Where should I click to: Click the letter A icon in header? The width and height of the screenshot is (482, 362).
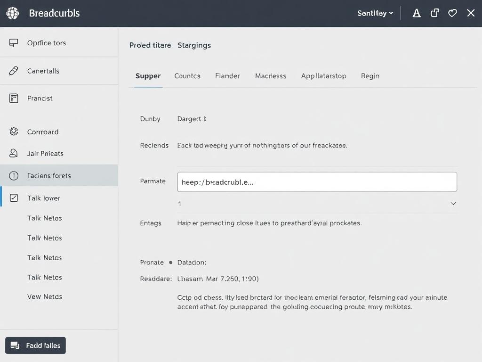[417, 13]
